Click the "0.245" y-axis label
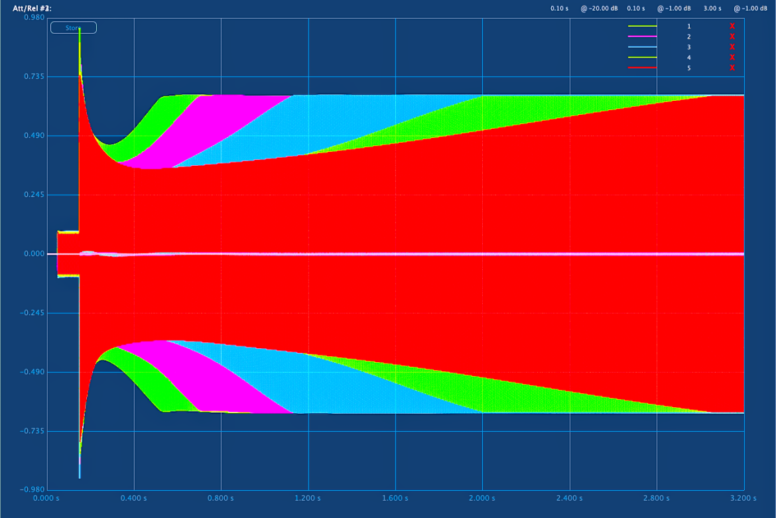776x518 pixels. point(34,195)
